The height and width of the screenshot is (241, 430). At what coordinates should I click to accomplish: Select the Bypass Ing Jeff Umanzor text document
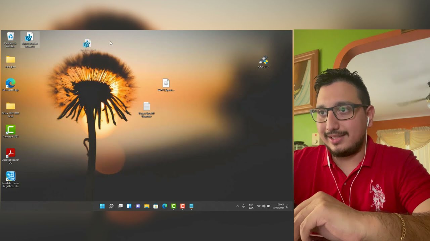coord(146,110)
